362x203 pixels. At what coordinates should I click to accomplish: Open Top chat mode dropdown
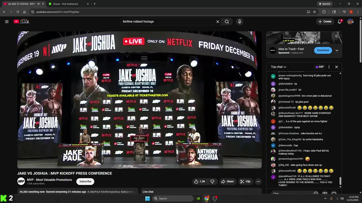(x=279, y=67)
